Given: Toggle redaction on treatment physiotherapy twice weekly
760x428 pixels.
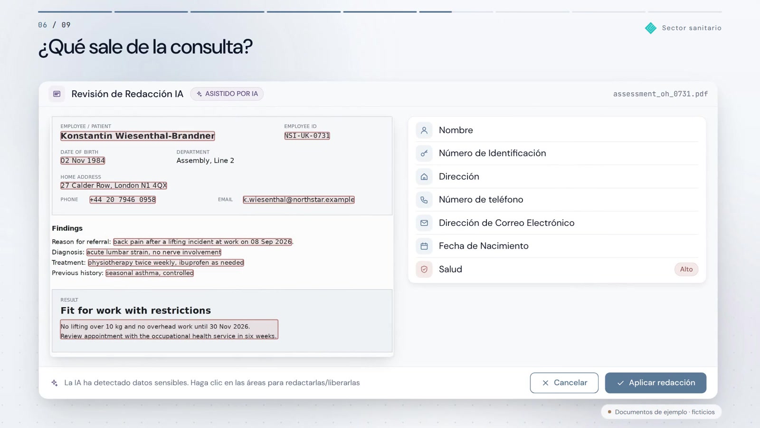Looking at the screenshot, I should coord(166,263).
